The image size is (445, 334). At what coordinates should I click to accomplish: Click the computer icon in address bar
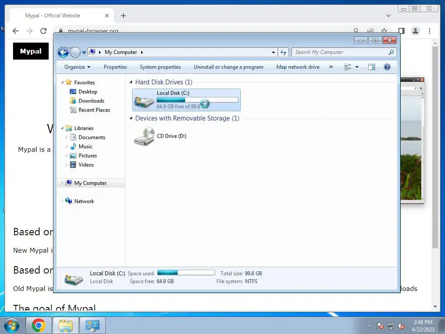(92, 52)
